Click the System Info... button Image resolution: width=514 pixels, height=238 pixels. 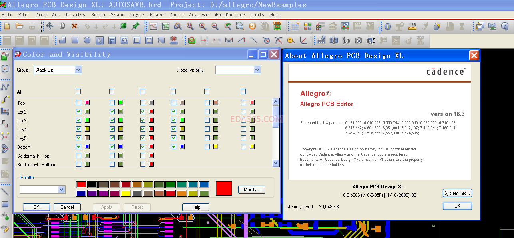(457, 193)
